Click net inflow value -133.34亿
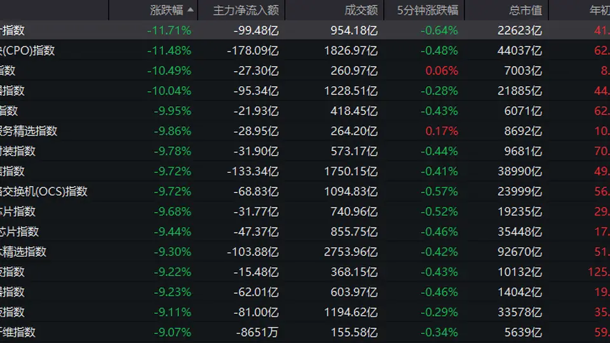The width and height of the screenshot is (610, 343). click(x=253, y=171)
